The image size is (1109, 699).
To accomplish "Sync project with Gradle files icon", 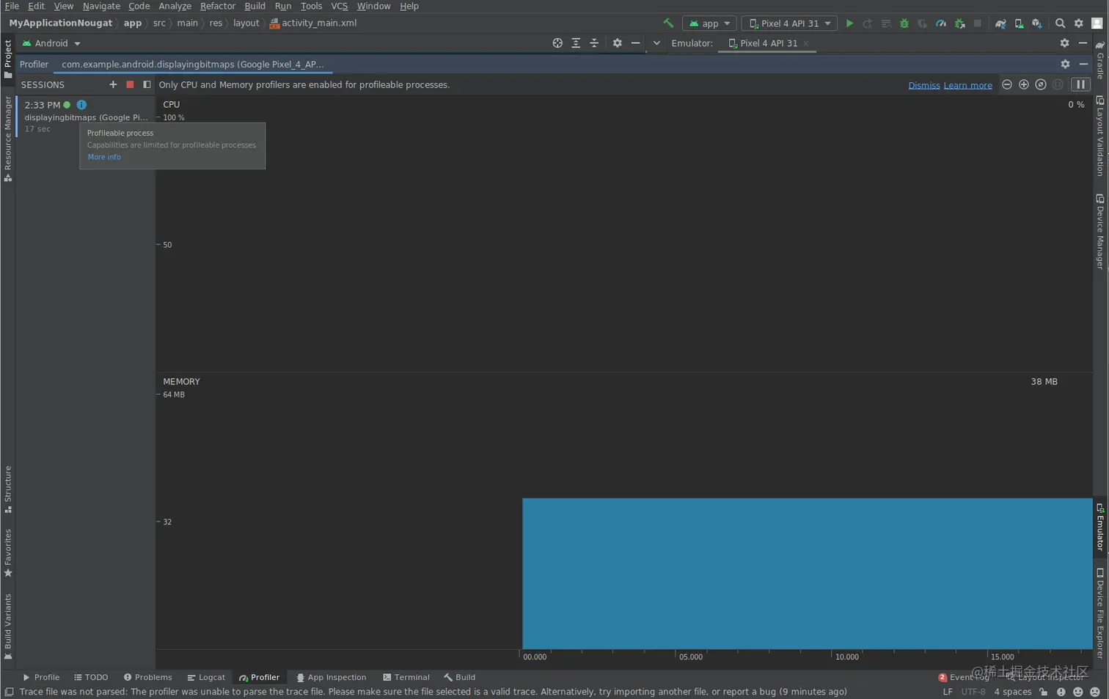I will click(1000, 23).
